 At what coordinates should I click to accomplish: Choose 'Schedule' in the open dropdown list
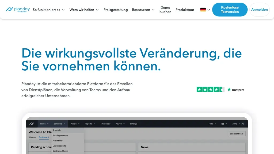(x=57, y=130)
